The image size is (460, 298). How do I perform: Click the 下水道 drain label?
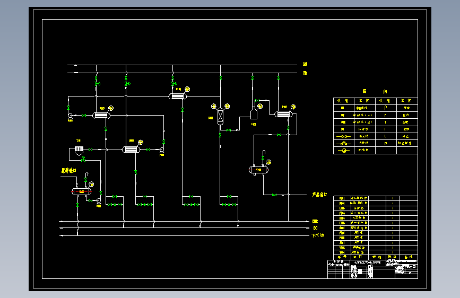[x=318, y=235]
